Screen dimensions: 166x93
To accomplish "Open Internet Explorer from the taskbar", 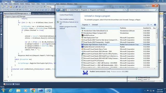I will (x=11, y=91).
